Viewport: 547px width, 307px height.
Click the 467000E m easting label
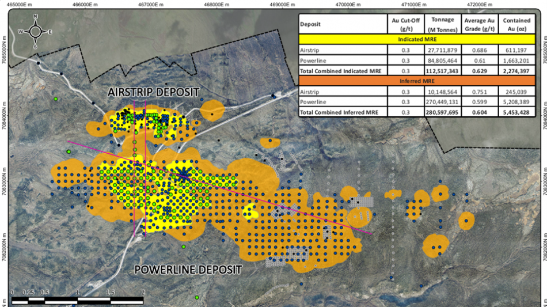click(151, 5)
